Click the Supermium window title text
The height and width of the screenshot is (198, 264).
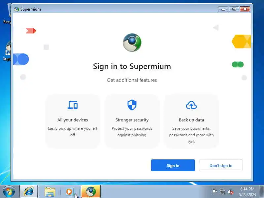tap(31, 9)
